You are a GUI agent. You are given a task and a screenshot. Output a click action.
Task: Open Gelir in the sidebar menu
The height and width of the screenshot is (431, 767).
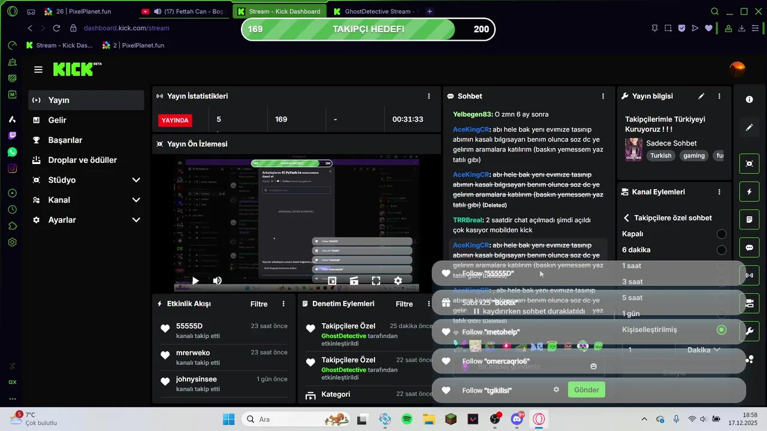(x=86, y=120)
